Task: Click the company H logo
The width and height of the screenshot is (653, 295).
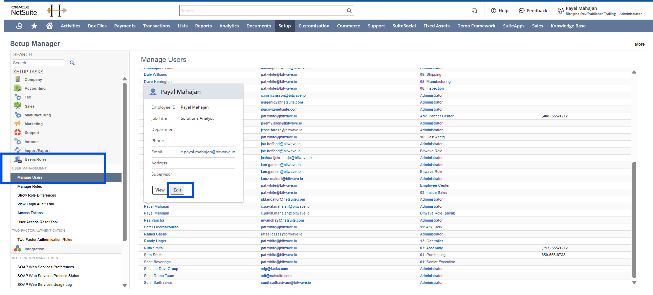Action: [57, 10]
